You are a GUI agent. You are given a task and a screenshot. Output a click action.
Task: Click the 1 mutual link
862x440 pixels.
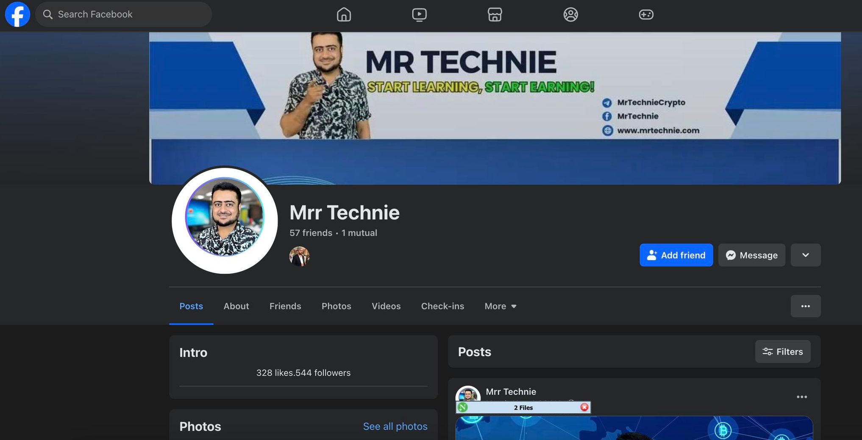[359, 233]
